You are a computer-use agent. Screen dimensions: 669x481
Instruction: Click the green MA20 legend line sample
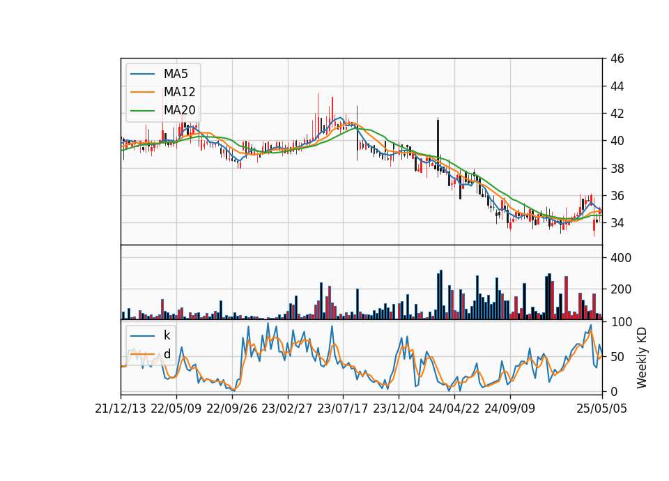[x=142, y=111]
